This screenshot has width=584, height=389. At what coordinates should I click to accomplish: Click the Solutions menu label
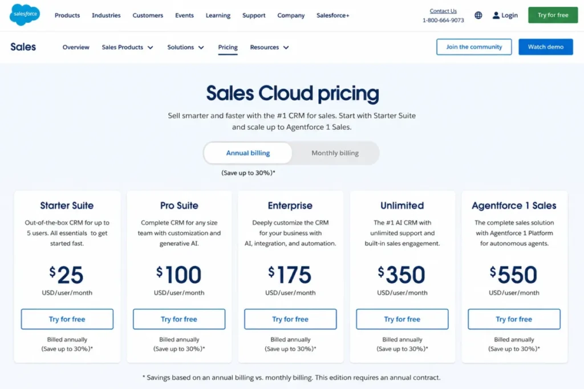coord(181,47)
